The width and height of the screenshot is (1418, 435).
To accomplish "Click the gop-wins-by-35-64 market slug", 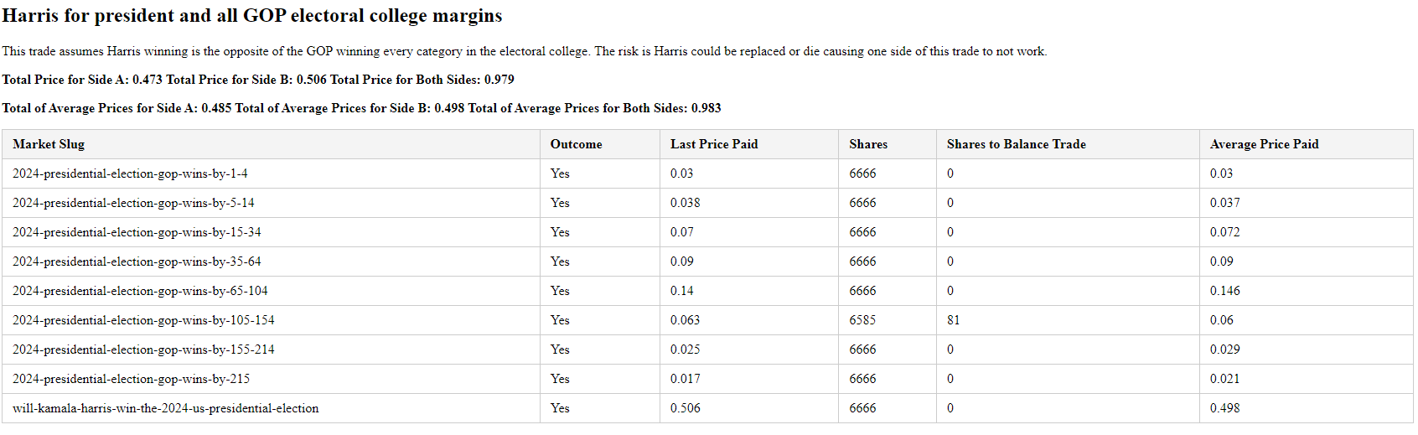I will 137,262.
